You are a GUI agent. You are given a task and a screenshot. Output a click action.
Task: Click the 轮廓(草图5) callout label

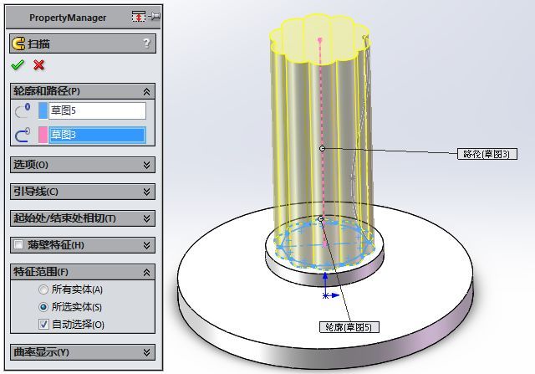(x=349, y=327)
